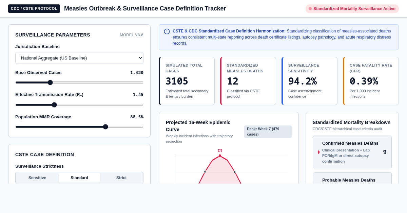Click the Standardized Mortality Breakdown heading

click(x=351, y=122)
